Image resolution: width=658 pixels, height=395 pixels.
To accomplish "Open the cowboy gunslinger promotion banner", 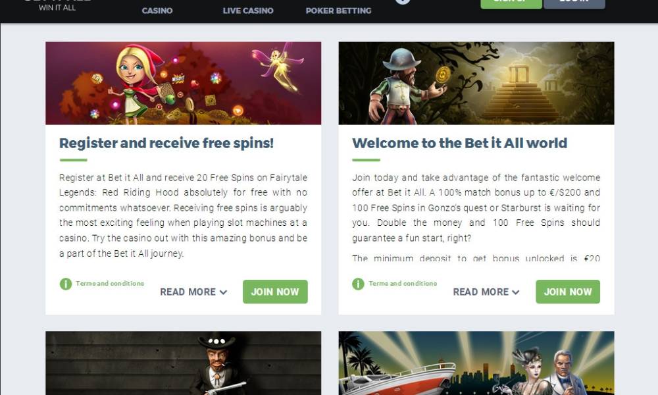I will coord(184,363).
